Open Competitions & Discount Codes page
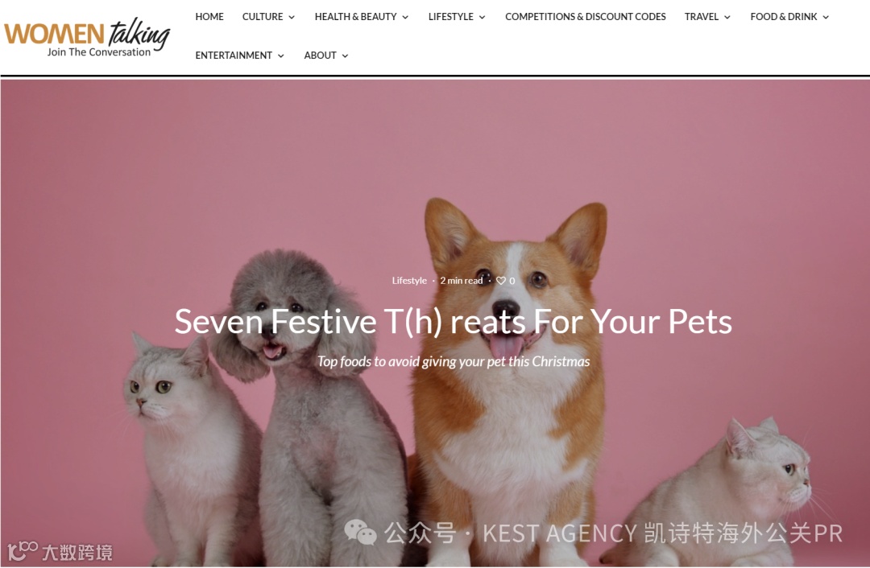 pyautogui.click(x=586, y=17)
